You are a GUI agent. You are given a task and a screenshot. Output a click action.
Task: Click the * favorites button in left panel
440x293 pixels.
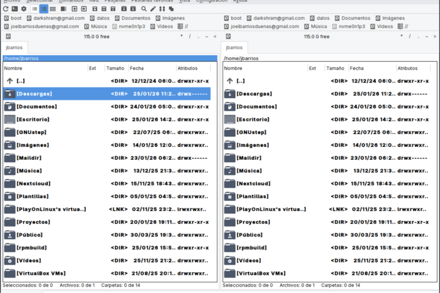pyautogui.click(x=181, y=36)
